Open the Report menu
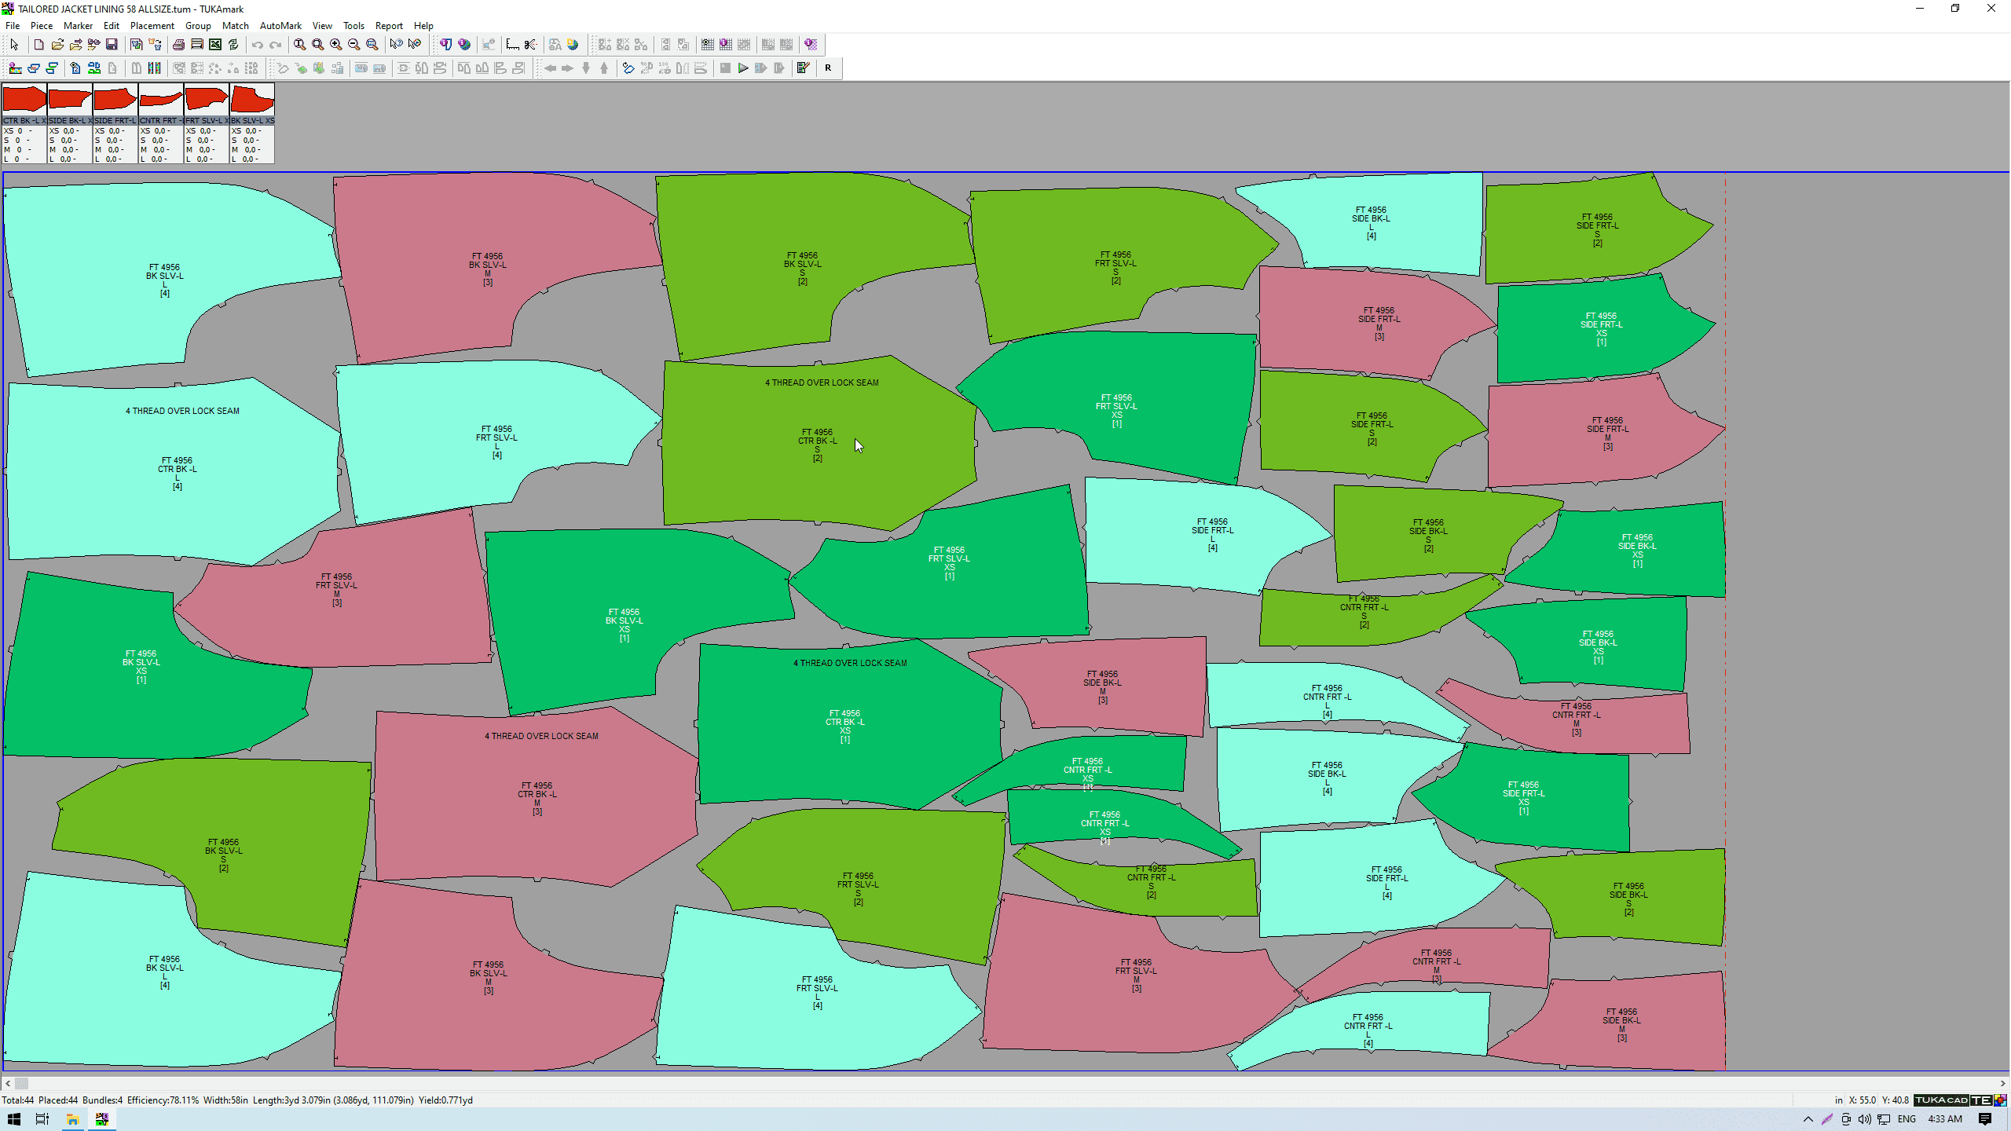The height and width of the screenshot is (1131, 2011). click(388, 26)
